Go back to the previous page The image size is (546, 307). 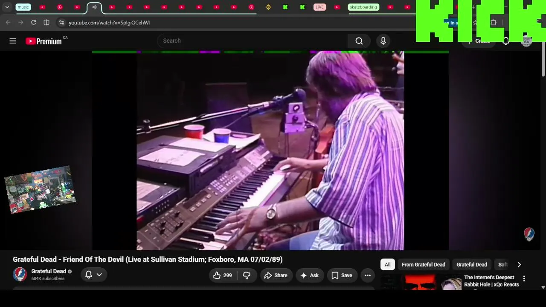click(x=8, y=23)
